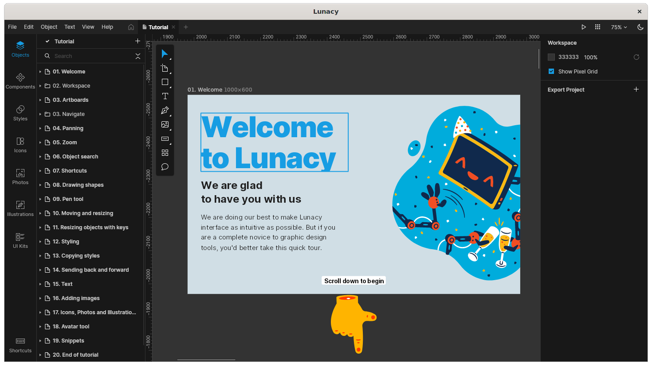Expand the 02. Workspace group
Screen dimensions: 652x366
40,86
